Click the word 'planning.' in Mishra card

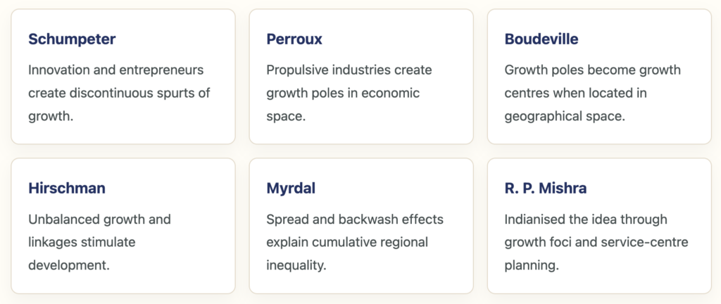(x=532, y=265)
